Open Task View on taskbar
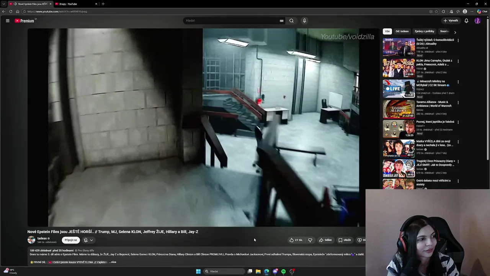 [250, 271]
